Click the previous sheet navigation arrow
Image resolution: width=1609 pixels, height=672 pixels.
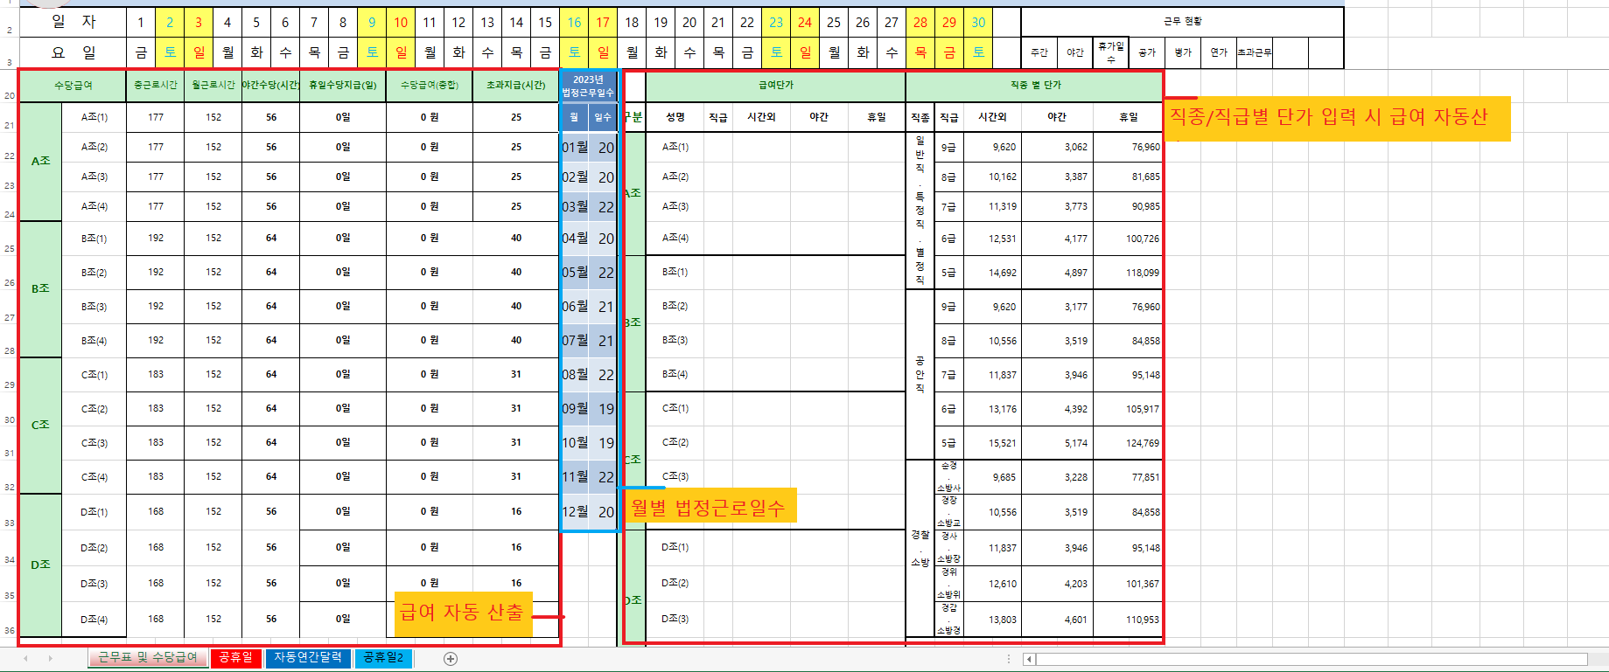click(x=25, y=659)
